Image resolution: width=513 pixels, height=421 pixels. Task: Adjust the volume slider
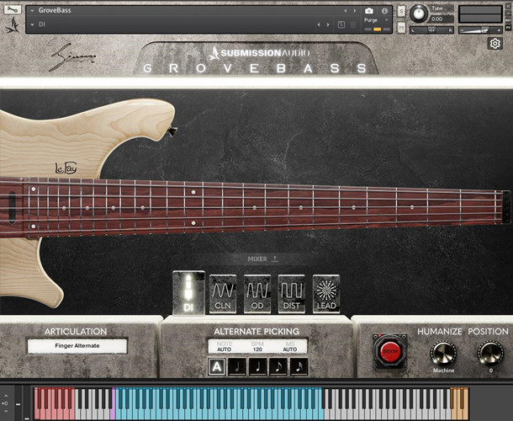(x=480, y=30)
